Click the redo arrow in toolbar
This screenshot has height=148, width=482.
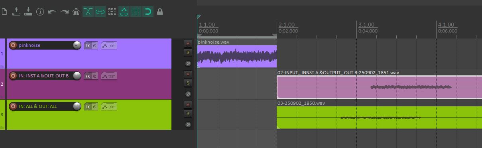[64, 12]
